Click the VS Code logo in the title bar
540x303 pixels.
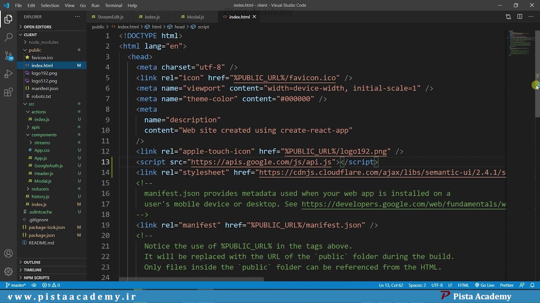[6, 5]
